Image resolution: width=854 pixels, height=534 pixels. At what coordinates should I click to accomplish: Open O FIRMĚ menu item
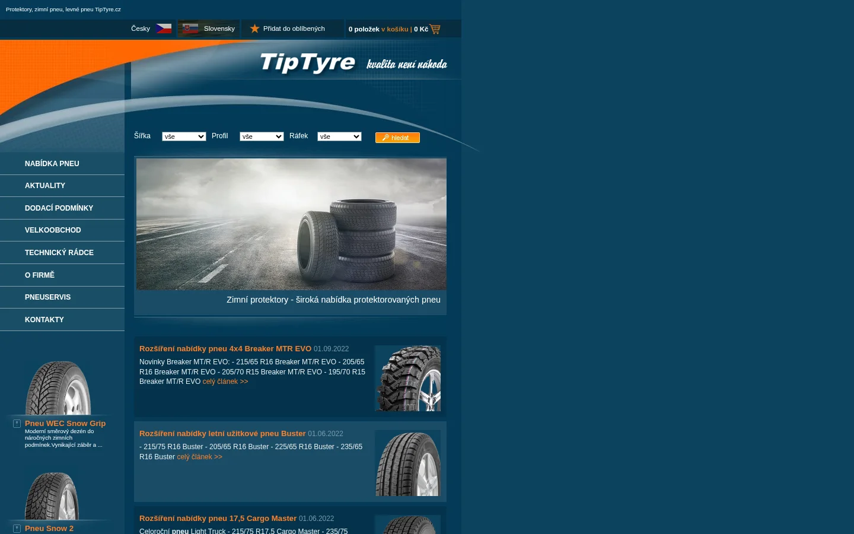pyautogui.click(x=62, y=275)
